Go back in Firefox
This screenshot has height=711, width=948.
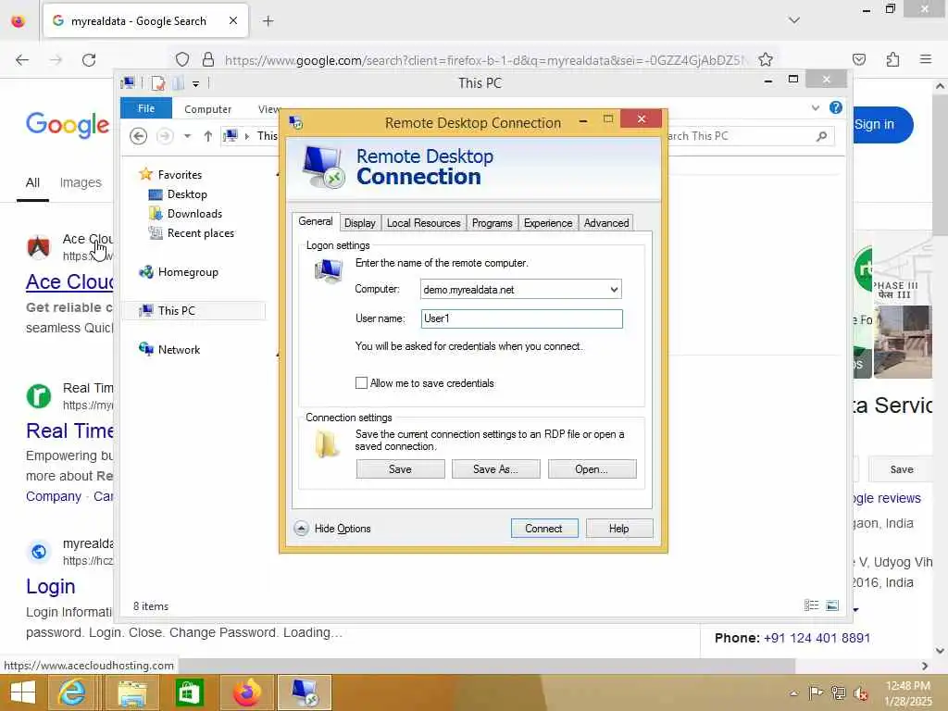pyautogui.click(x=22, y=60)
